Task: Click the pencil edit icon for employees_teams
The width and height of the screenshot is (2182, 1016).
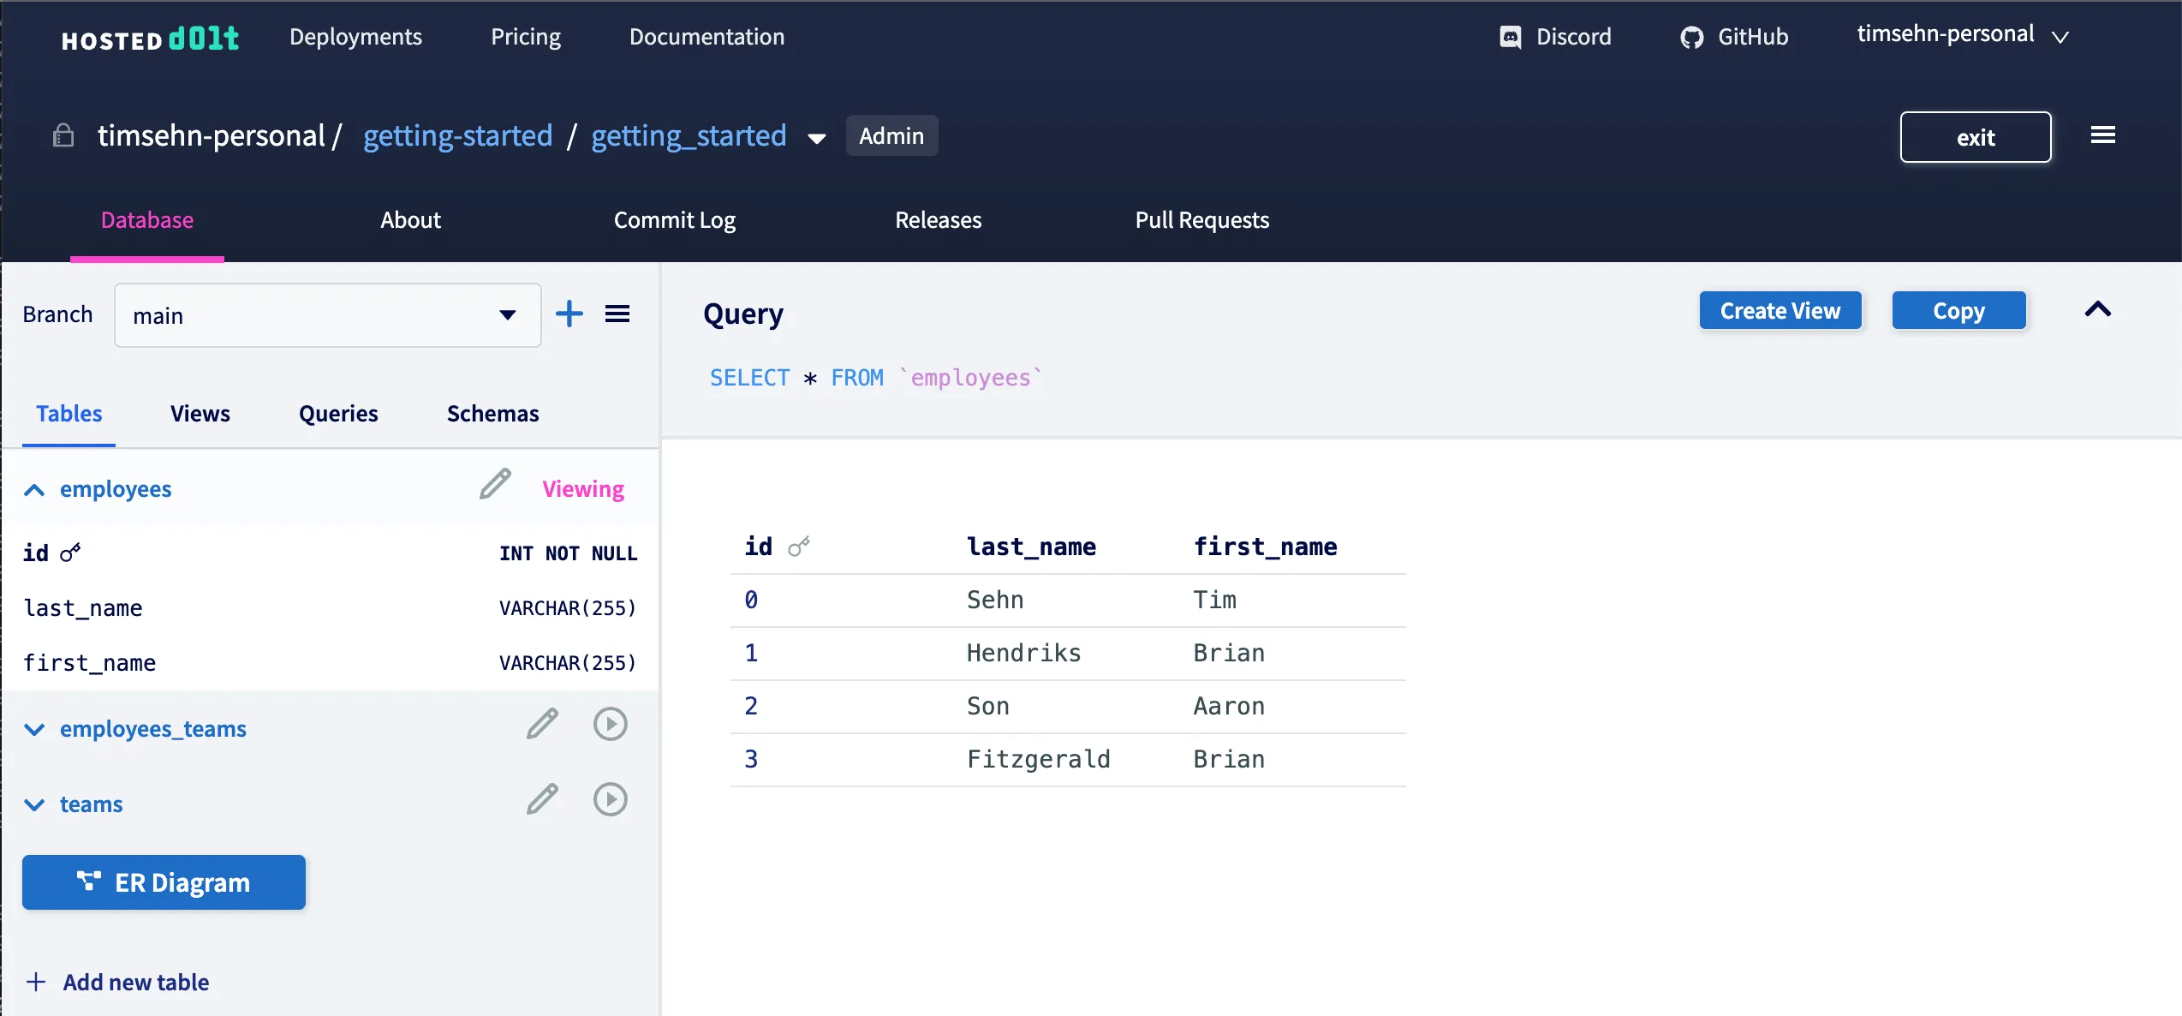Action: (x=542, y=725)
